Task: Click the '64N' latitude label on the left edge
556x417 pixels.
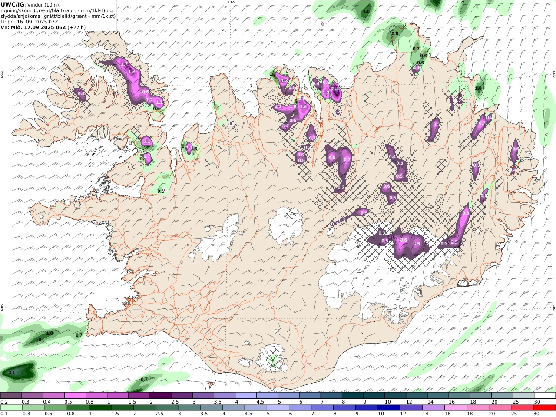Action: [x=2, y=307]
